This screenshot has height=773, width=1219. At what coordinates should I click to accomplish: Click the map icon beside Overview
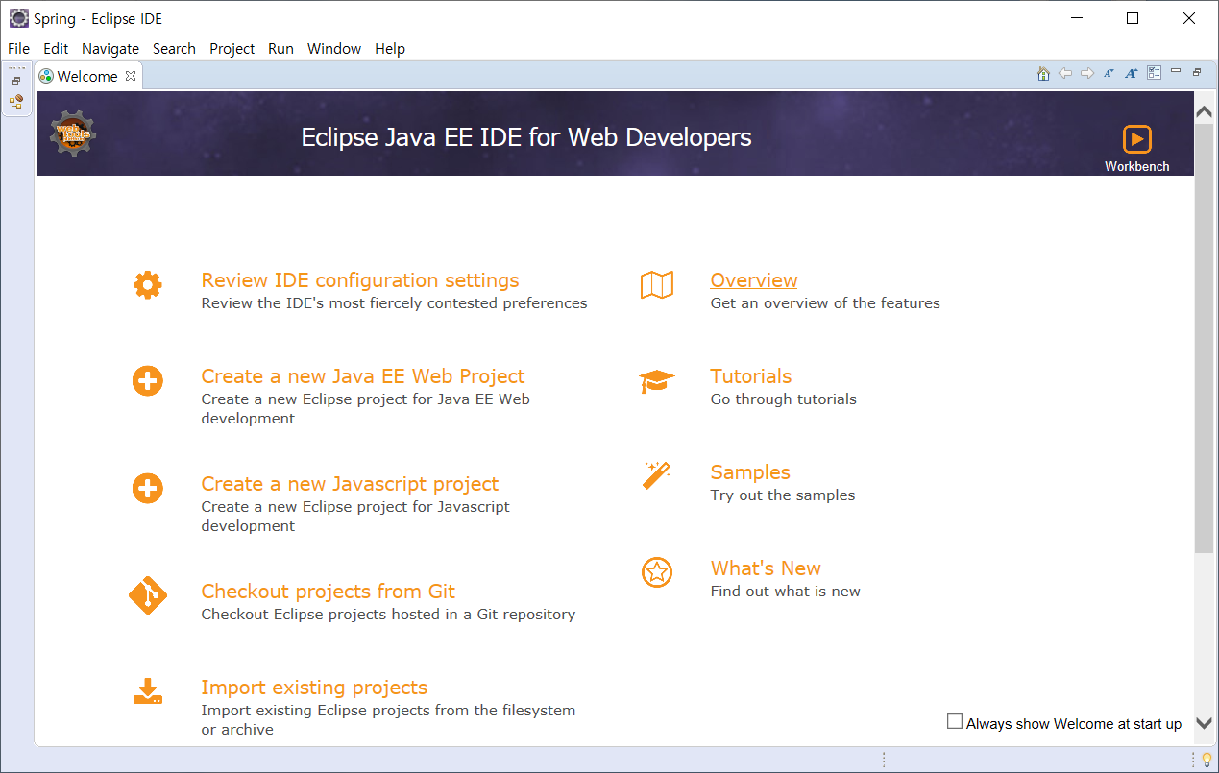tap(657, 285)
